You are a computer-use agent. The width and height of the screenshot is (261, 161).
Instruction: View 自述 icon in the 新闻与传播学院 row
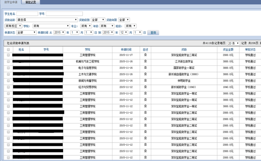(x=145, y=80)
